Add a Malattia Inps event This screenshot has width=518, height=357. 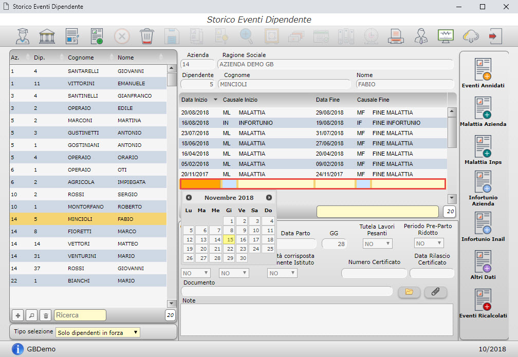coord(483,149)
